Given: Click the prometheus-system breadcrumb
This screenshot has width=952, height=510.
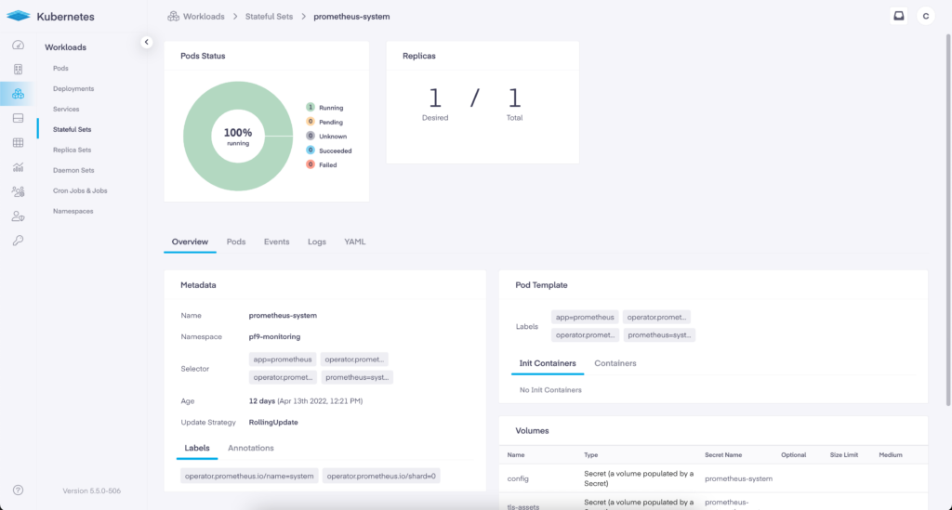Looking at the screenshot, I should (x=351, y=17).
